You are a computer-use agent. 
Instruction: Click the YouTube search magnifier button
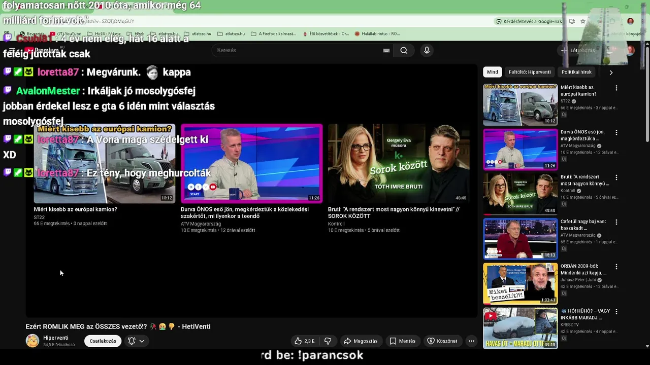click(x=404, y=50)
